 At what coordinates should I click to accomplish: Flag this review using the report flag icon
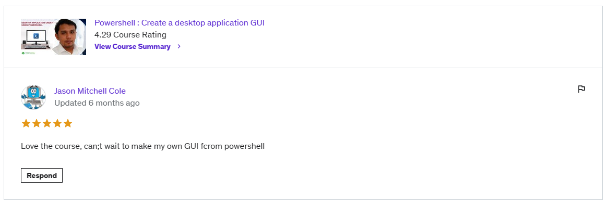[x=581, y=90]
